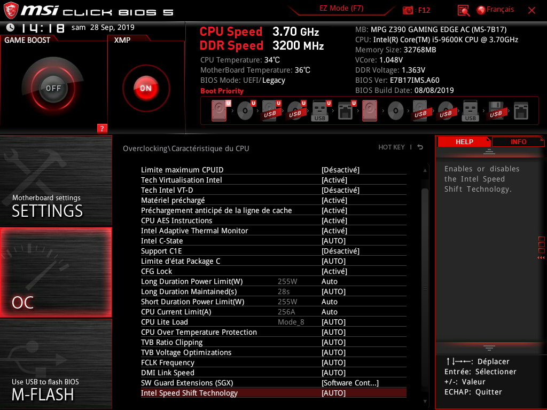Select the legacy network boot icon

click(x=521, y=111)
